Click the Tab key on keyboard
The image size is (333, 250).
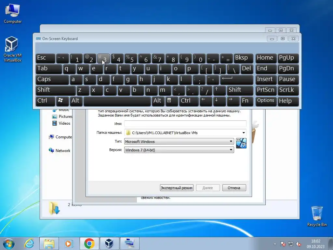click(x=49, y=69)
